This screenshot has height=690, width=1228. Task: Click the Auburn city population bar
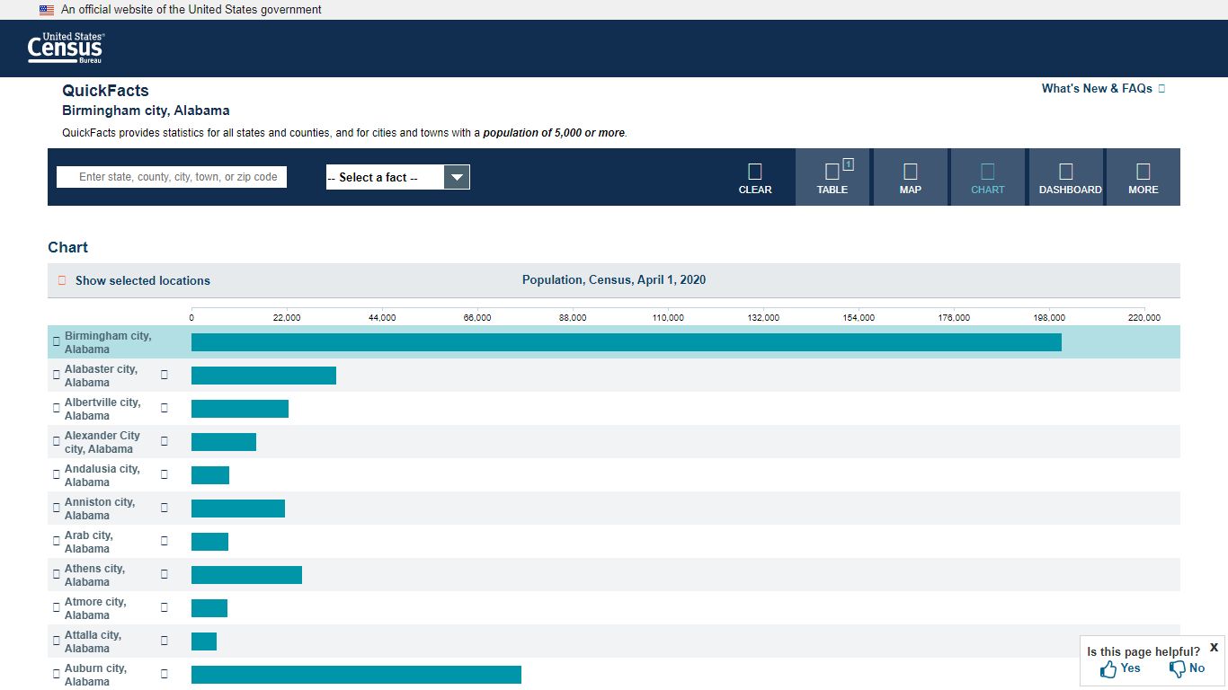(356, 675)
